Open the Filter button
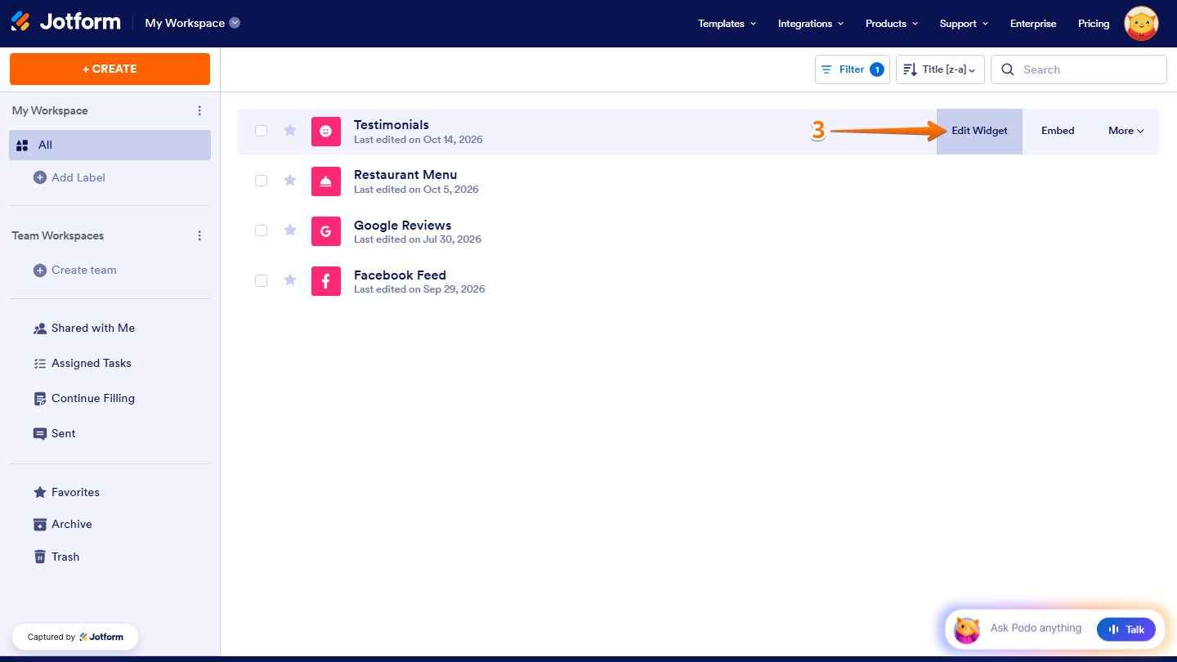The width and height of the screenshot is (1177, 662). (x=853, y=69)
